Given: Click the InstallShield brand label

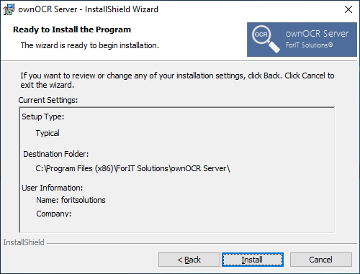Looking at the screenshot, I should coord(24,242).
